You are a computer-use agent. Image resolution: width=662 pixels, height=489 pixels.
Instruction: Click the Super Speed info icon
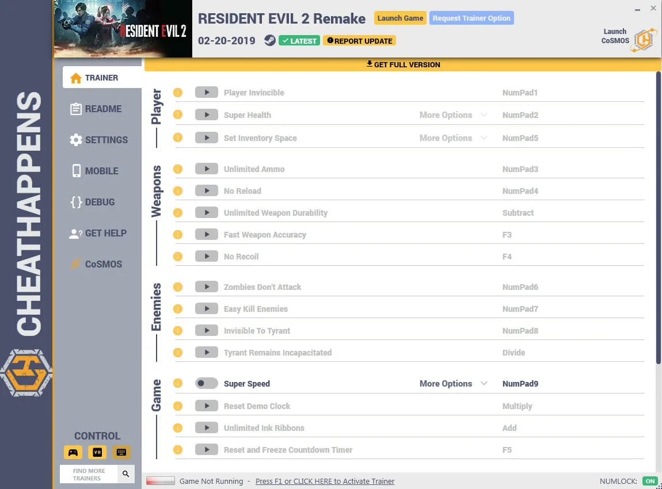178,383
